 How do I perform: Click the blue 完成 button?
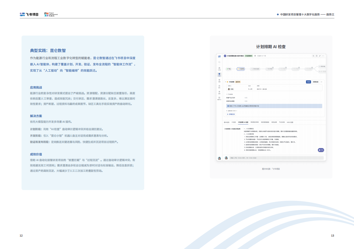point(308,82)
